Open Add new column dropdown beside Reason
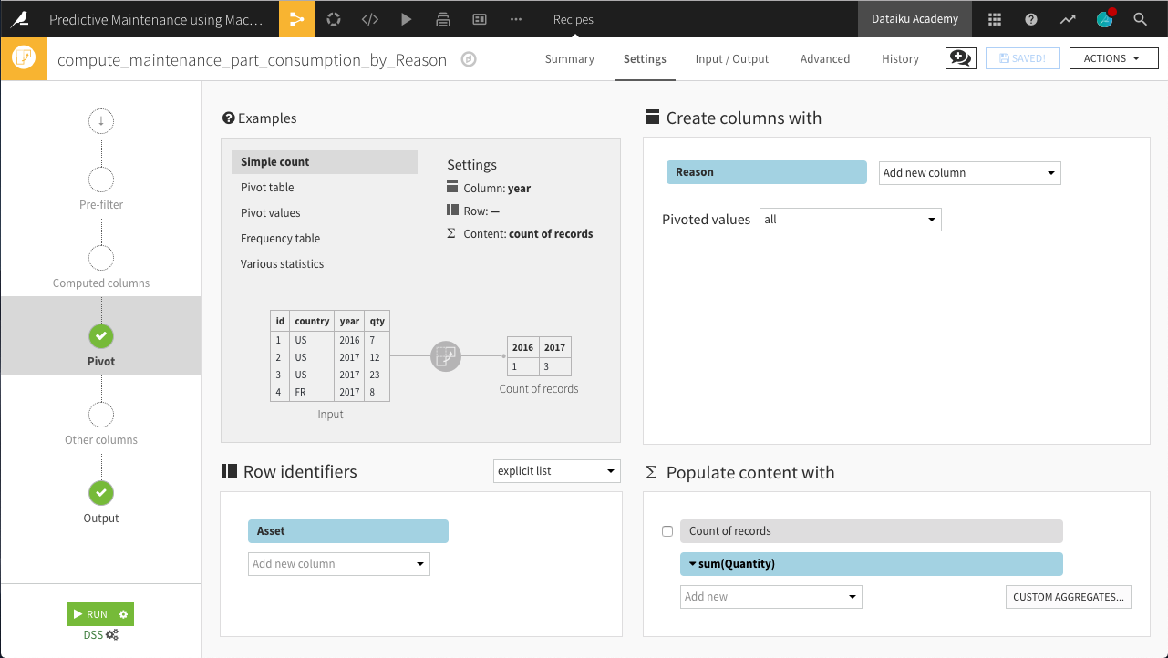Screen dimensions: 1168x658 [969, 173]
